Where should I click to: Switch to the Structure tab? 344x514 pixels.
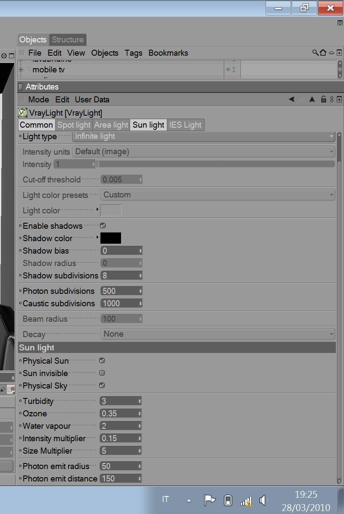(68, 39)
